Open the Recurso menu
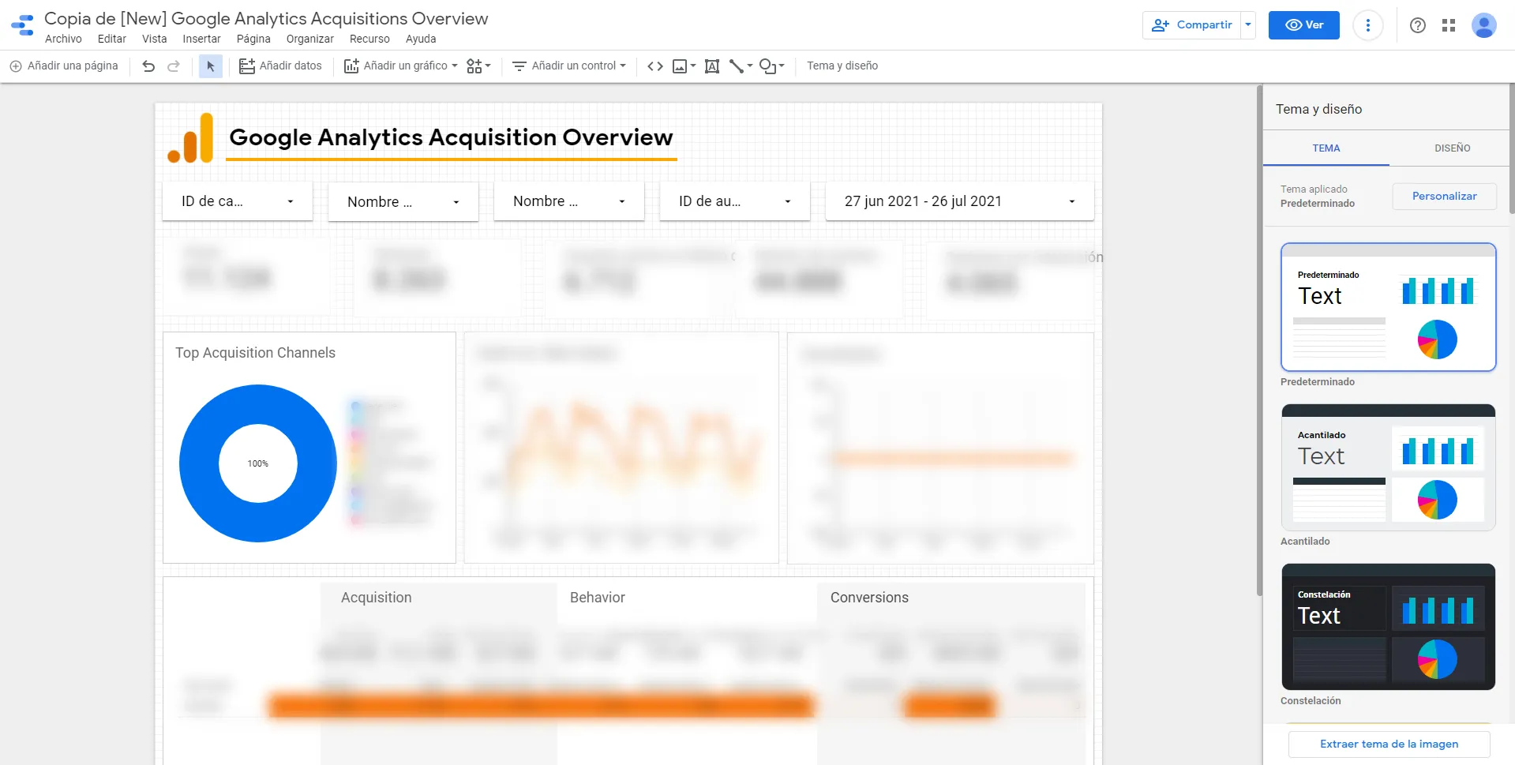The image size is (1515, 765). [x=369, y=39]
